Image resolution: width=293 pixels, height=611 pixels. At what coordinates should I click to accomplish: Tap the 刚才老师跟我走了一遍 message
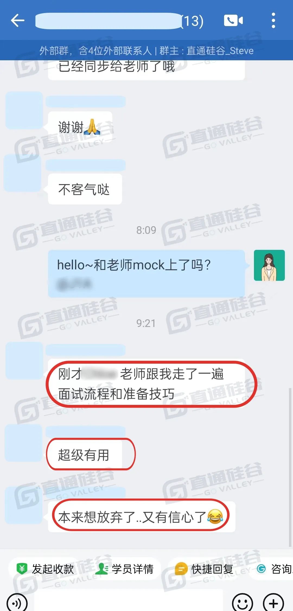pos(146,383)
